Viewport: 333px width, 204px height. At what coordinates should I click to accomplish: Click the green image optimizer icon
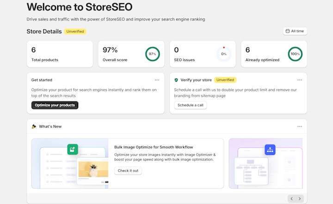point(72,149)
